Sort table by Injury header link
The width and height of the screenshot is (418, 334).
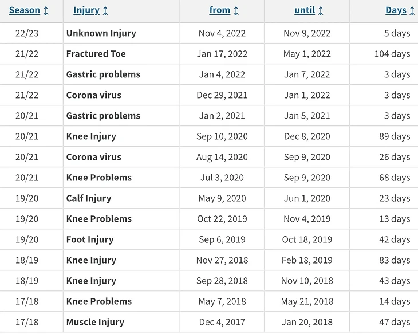(86, 10)
